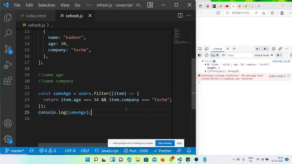Stop Live Server on Port 5500
Image resolution: width=292 pixels, height=164 pixels.
coord(136,151)
